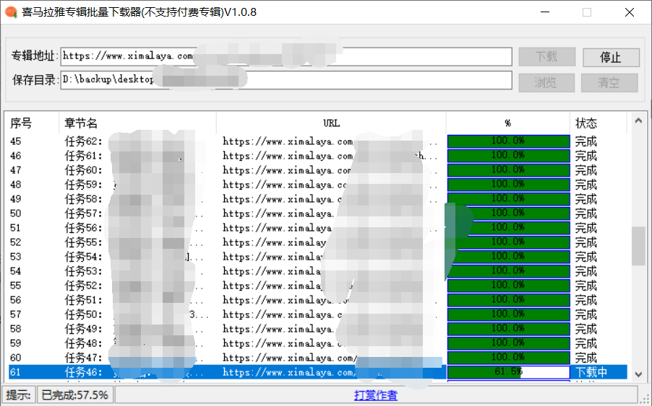Minimize the downloader window
Viewport: 652px width, 406px height.
coord(545,12)
